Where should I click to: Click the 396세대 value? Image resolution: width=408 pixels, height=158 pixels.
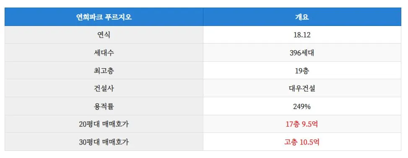[x=302, y=53]
